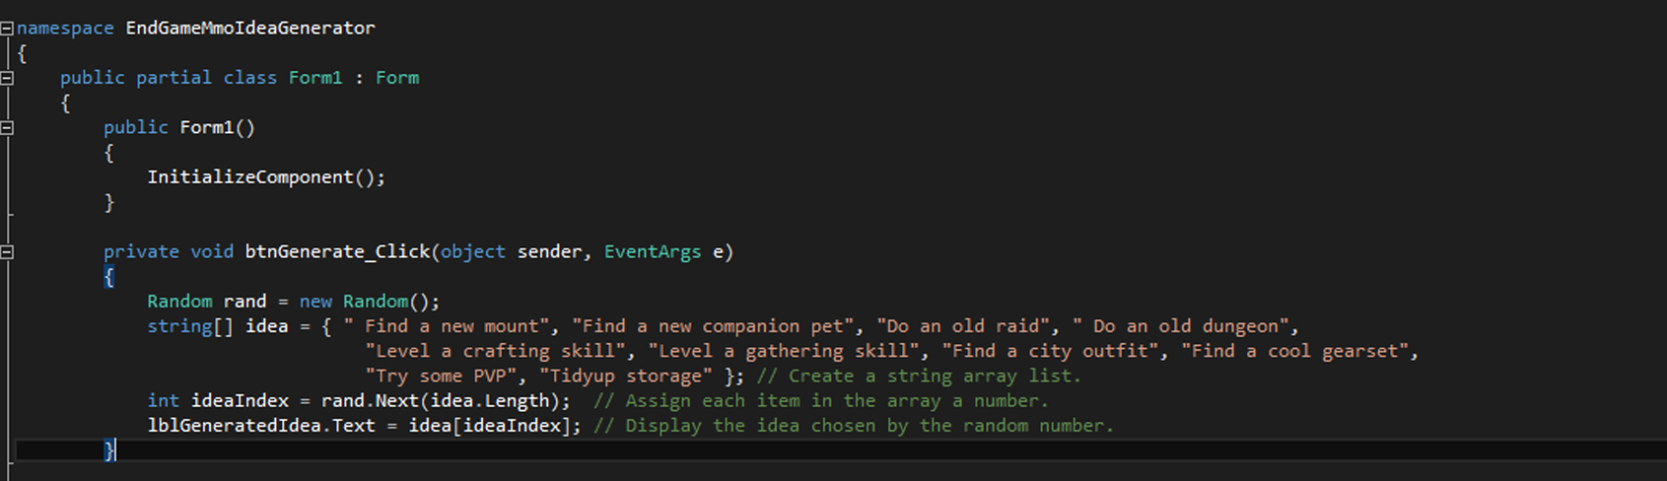Click the "Find a new companion pet" string
The image size is (1667, 481).
(x=713, y=326)
